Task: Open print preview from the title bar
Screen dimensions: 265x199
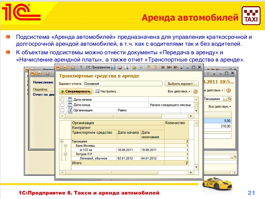Action: [x=126, y=67]
